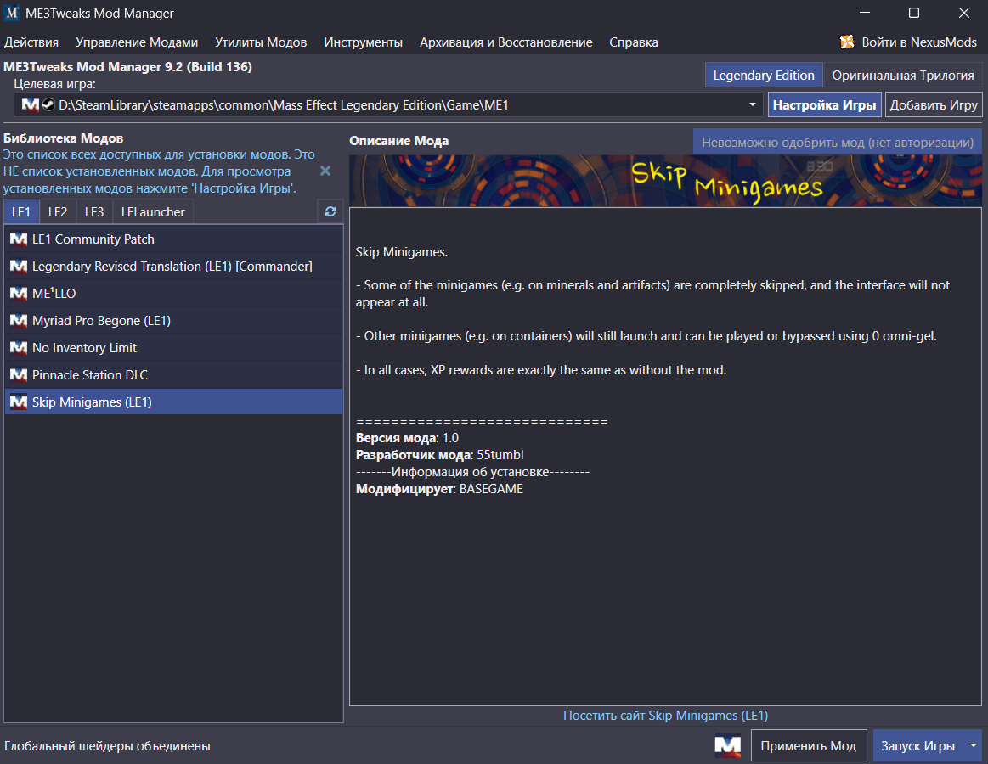Click the Добавить Игру button
Screen dimensions: 988x764
coord(933,104)
